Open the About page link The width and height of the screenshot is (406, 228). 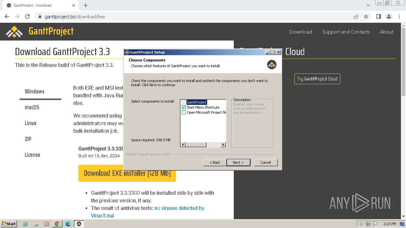click(387, 32)
